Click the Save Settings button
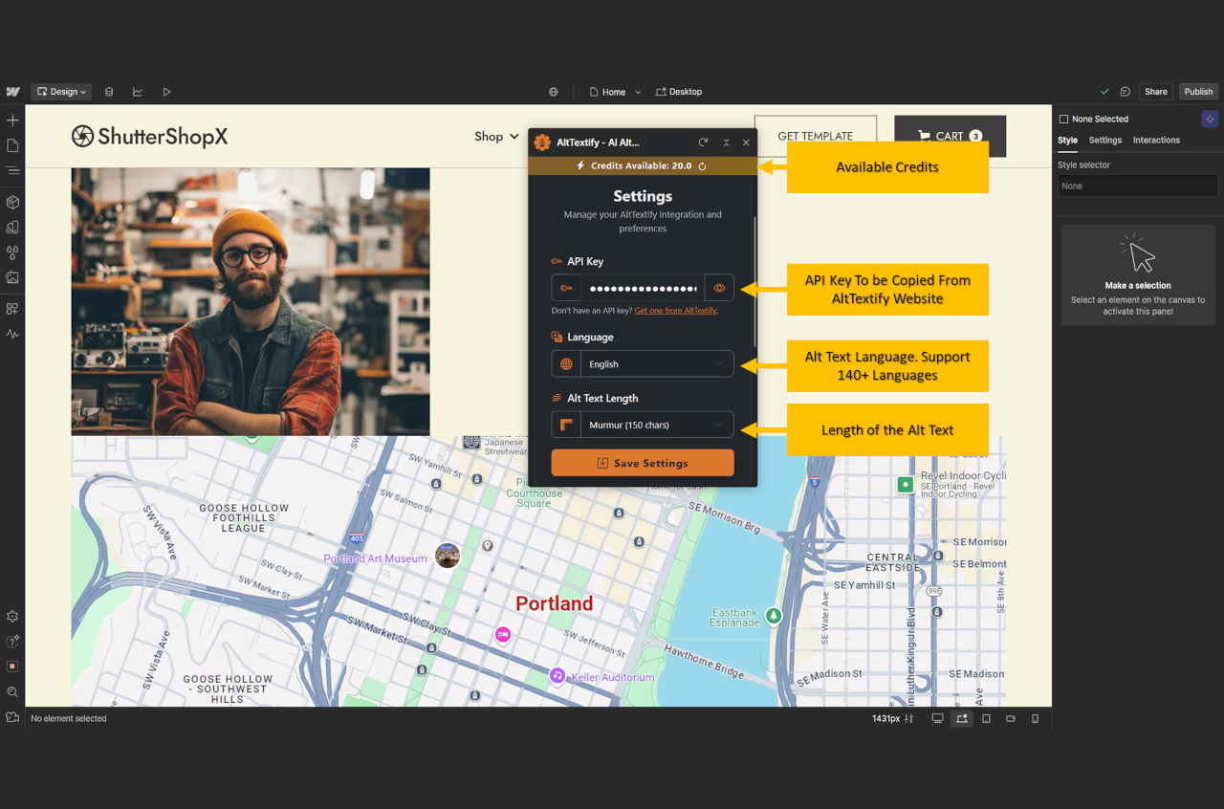The width and height of the screenshot is (1224, 809). (x=643, y=463)
